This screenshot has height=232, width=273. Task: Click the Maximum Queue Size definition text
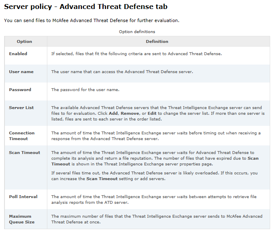point(157,219)
